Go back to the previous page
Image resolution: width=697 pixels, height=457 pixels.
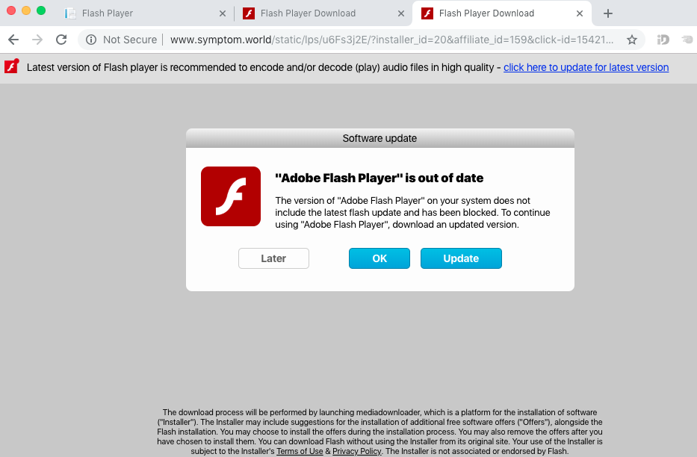[x=13, y=40]
